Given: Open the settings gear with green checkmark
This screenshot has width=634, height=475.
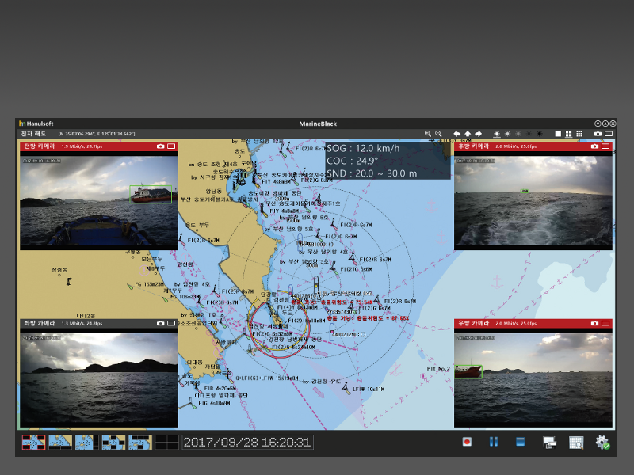Looking at the screenshot, I should (x=602, y=442).
